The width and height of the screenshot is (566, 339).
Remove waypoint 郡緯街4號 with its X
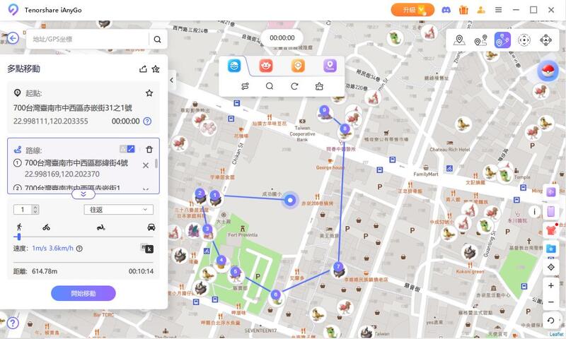146,165
